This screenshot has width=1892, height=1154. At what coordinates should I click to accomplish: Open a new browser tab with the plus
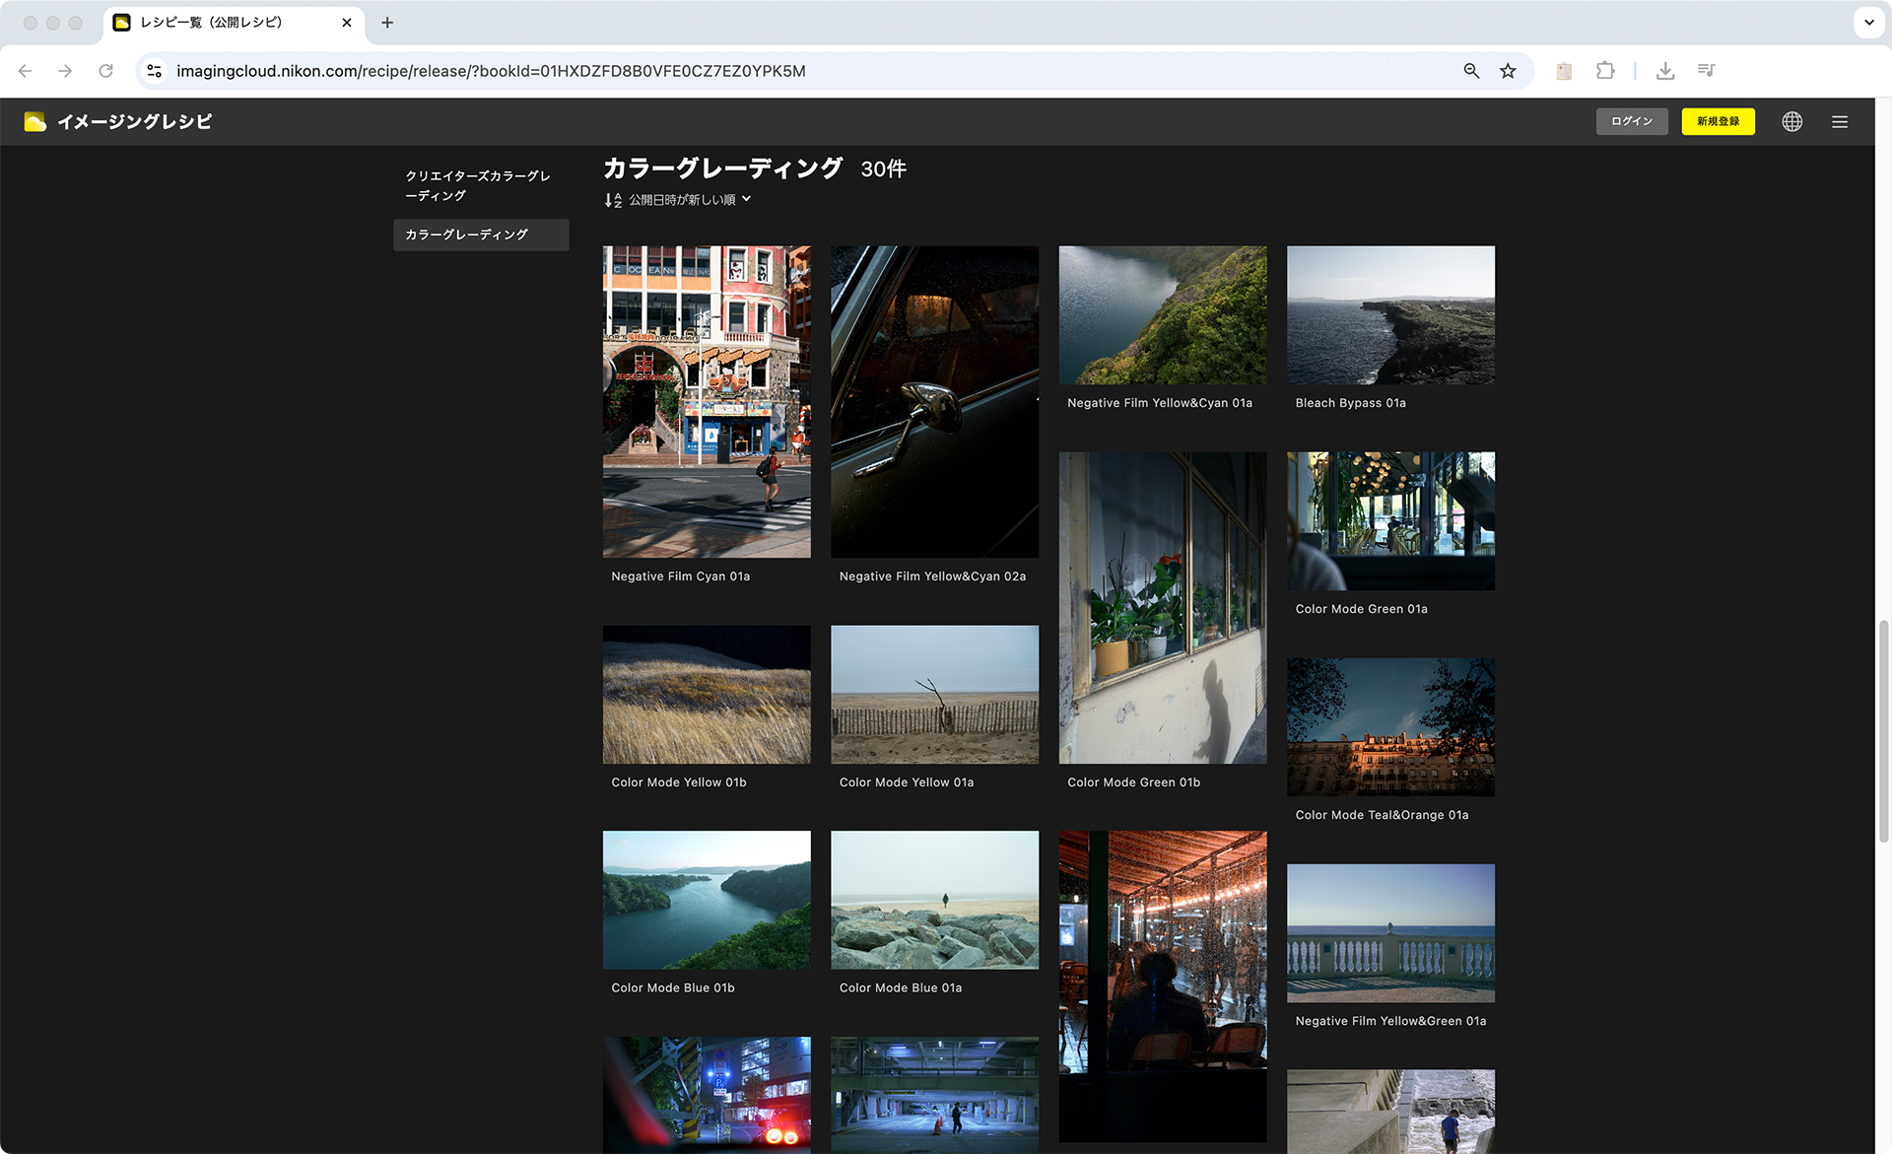click(x=387, y=22)
